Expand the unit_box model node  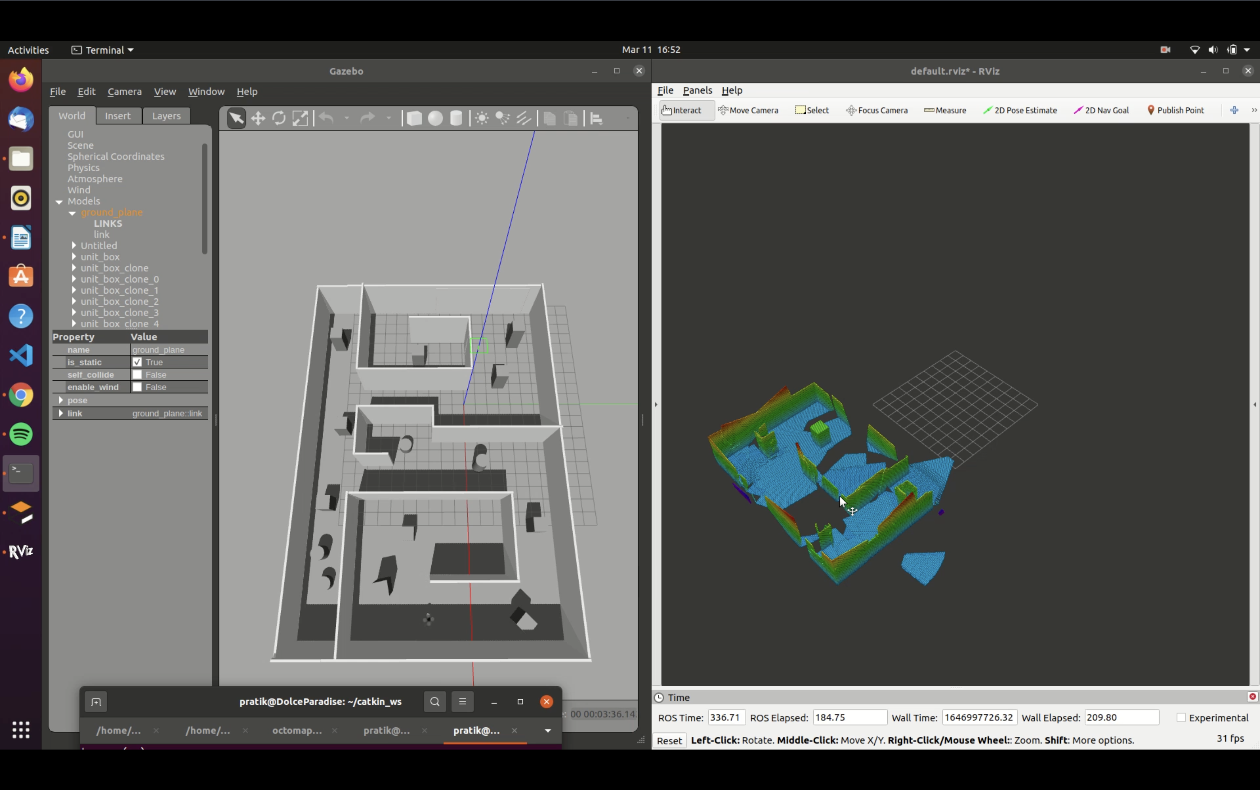(x=74, y=257)
